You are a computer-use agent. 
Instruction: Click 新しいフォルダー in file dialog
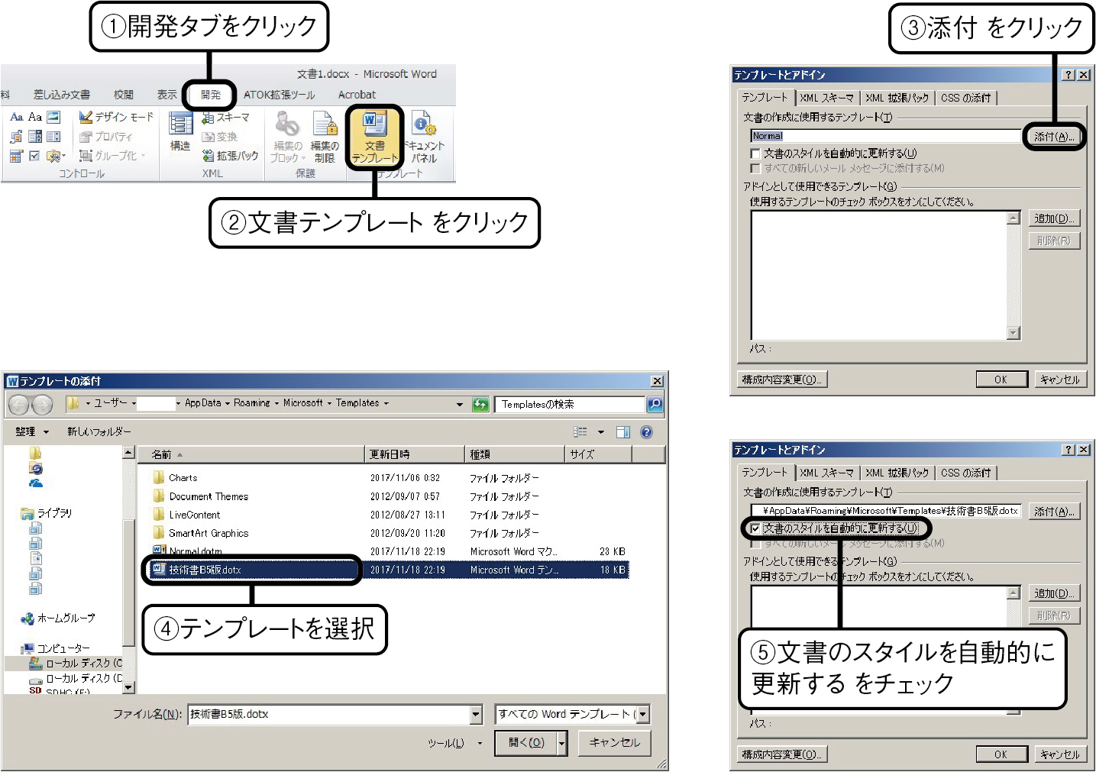point(99,432)
